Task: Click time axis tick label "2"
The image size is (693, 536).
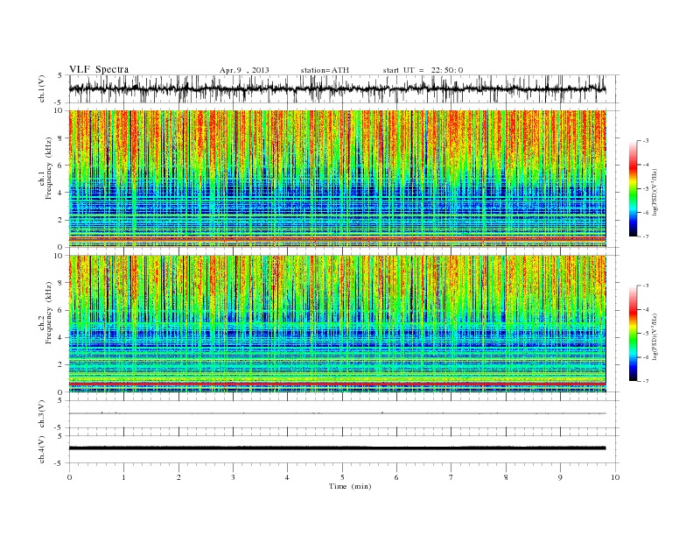Action: pos(178,477)
